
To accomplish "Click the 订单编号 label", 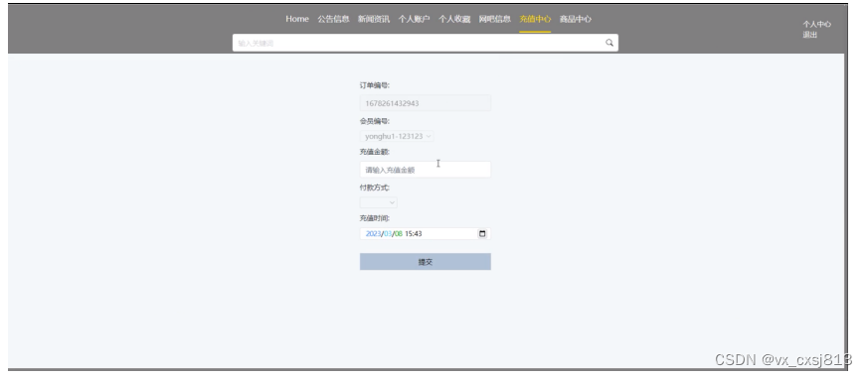I will [374, 85].
